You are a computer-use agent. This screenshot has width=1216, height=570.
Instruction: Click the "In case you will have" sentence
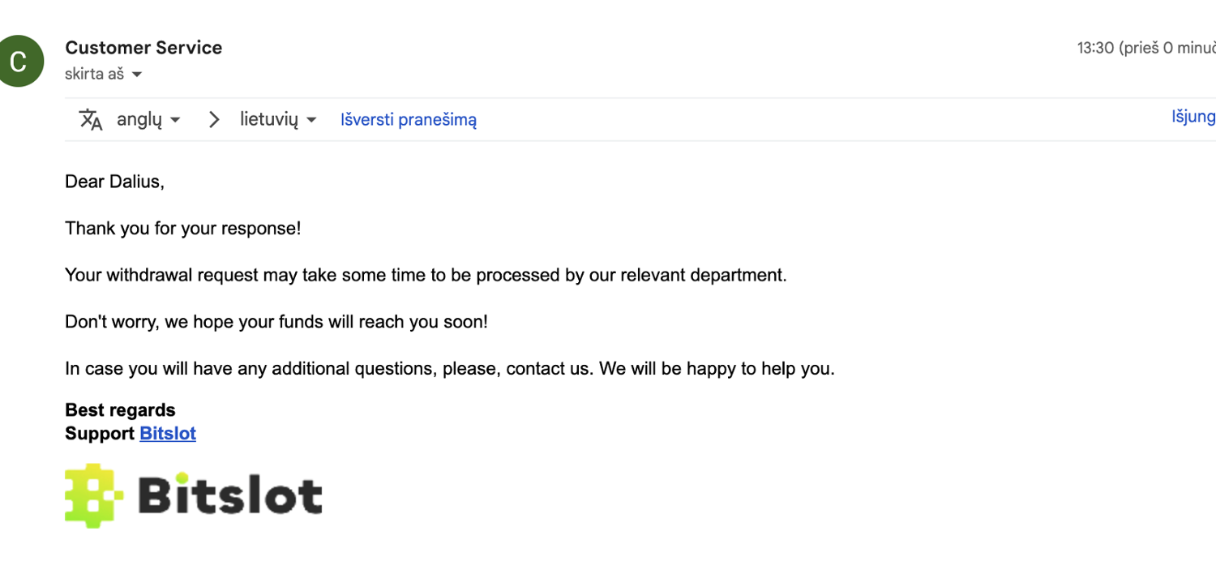449,369
